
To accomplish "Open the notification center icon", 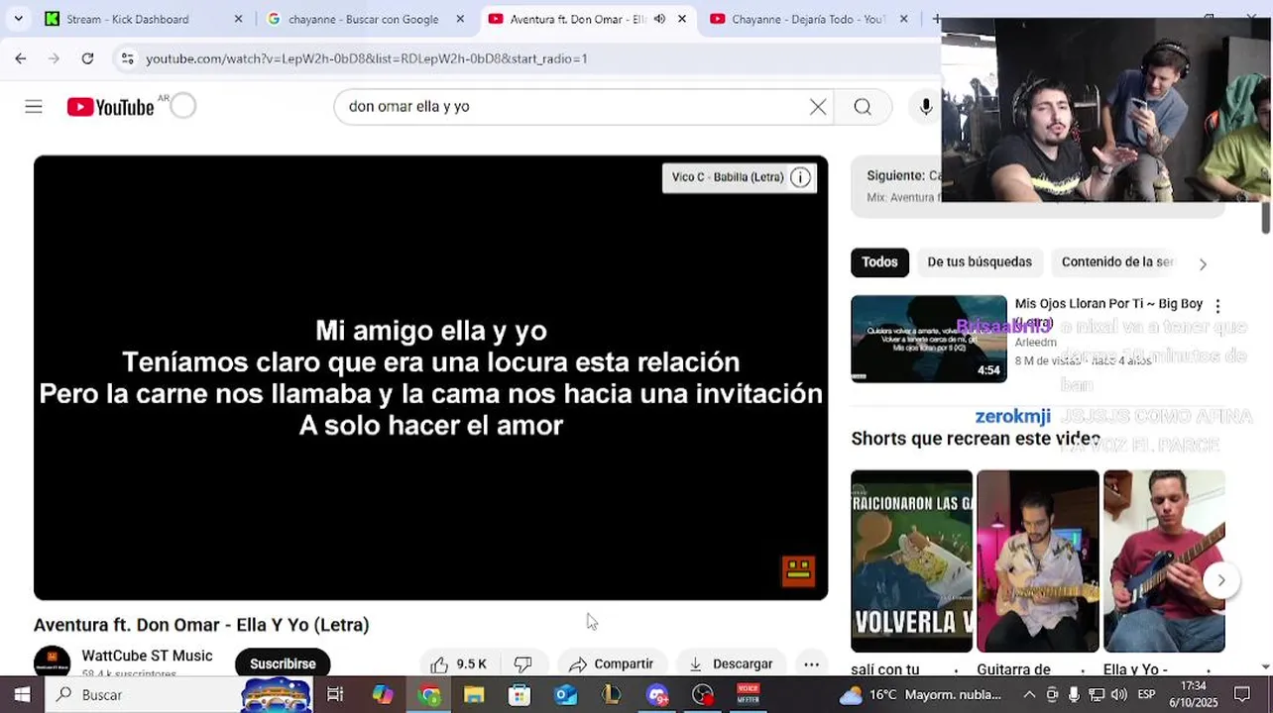I will [1242, 695].
